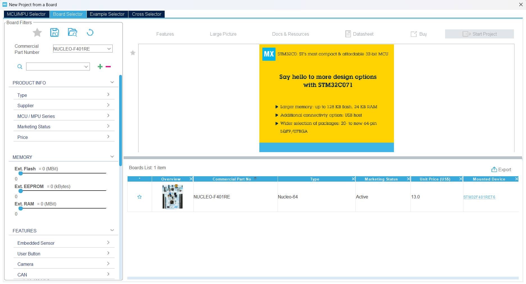Show favorite boards via star filter icon
The width and height of the screenshot is (526, 284).
[37, 33]
